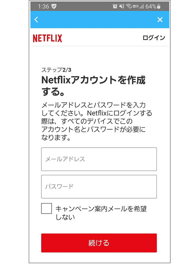Tap the shield icon in status bar
171x264 pixels.
(x=54, y=6)
